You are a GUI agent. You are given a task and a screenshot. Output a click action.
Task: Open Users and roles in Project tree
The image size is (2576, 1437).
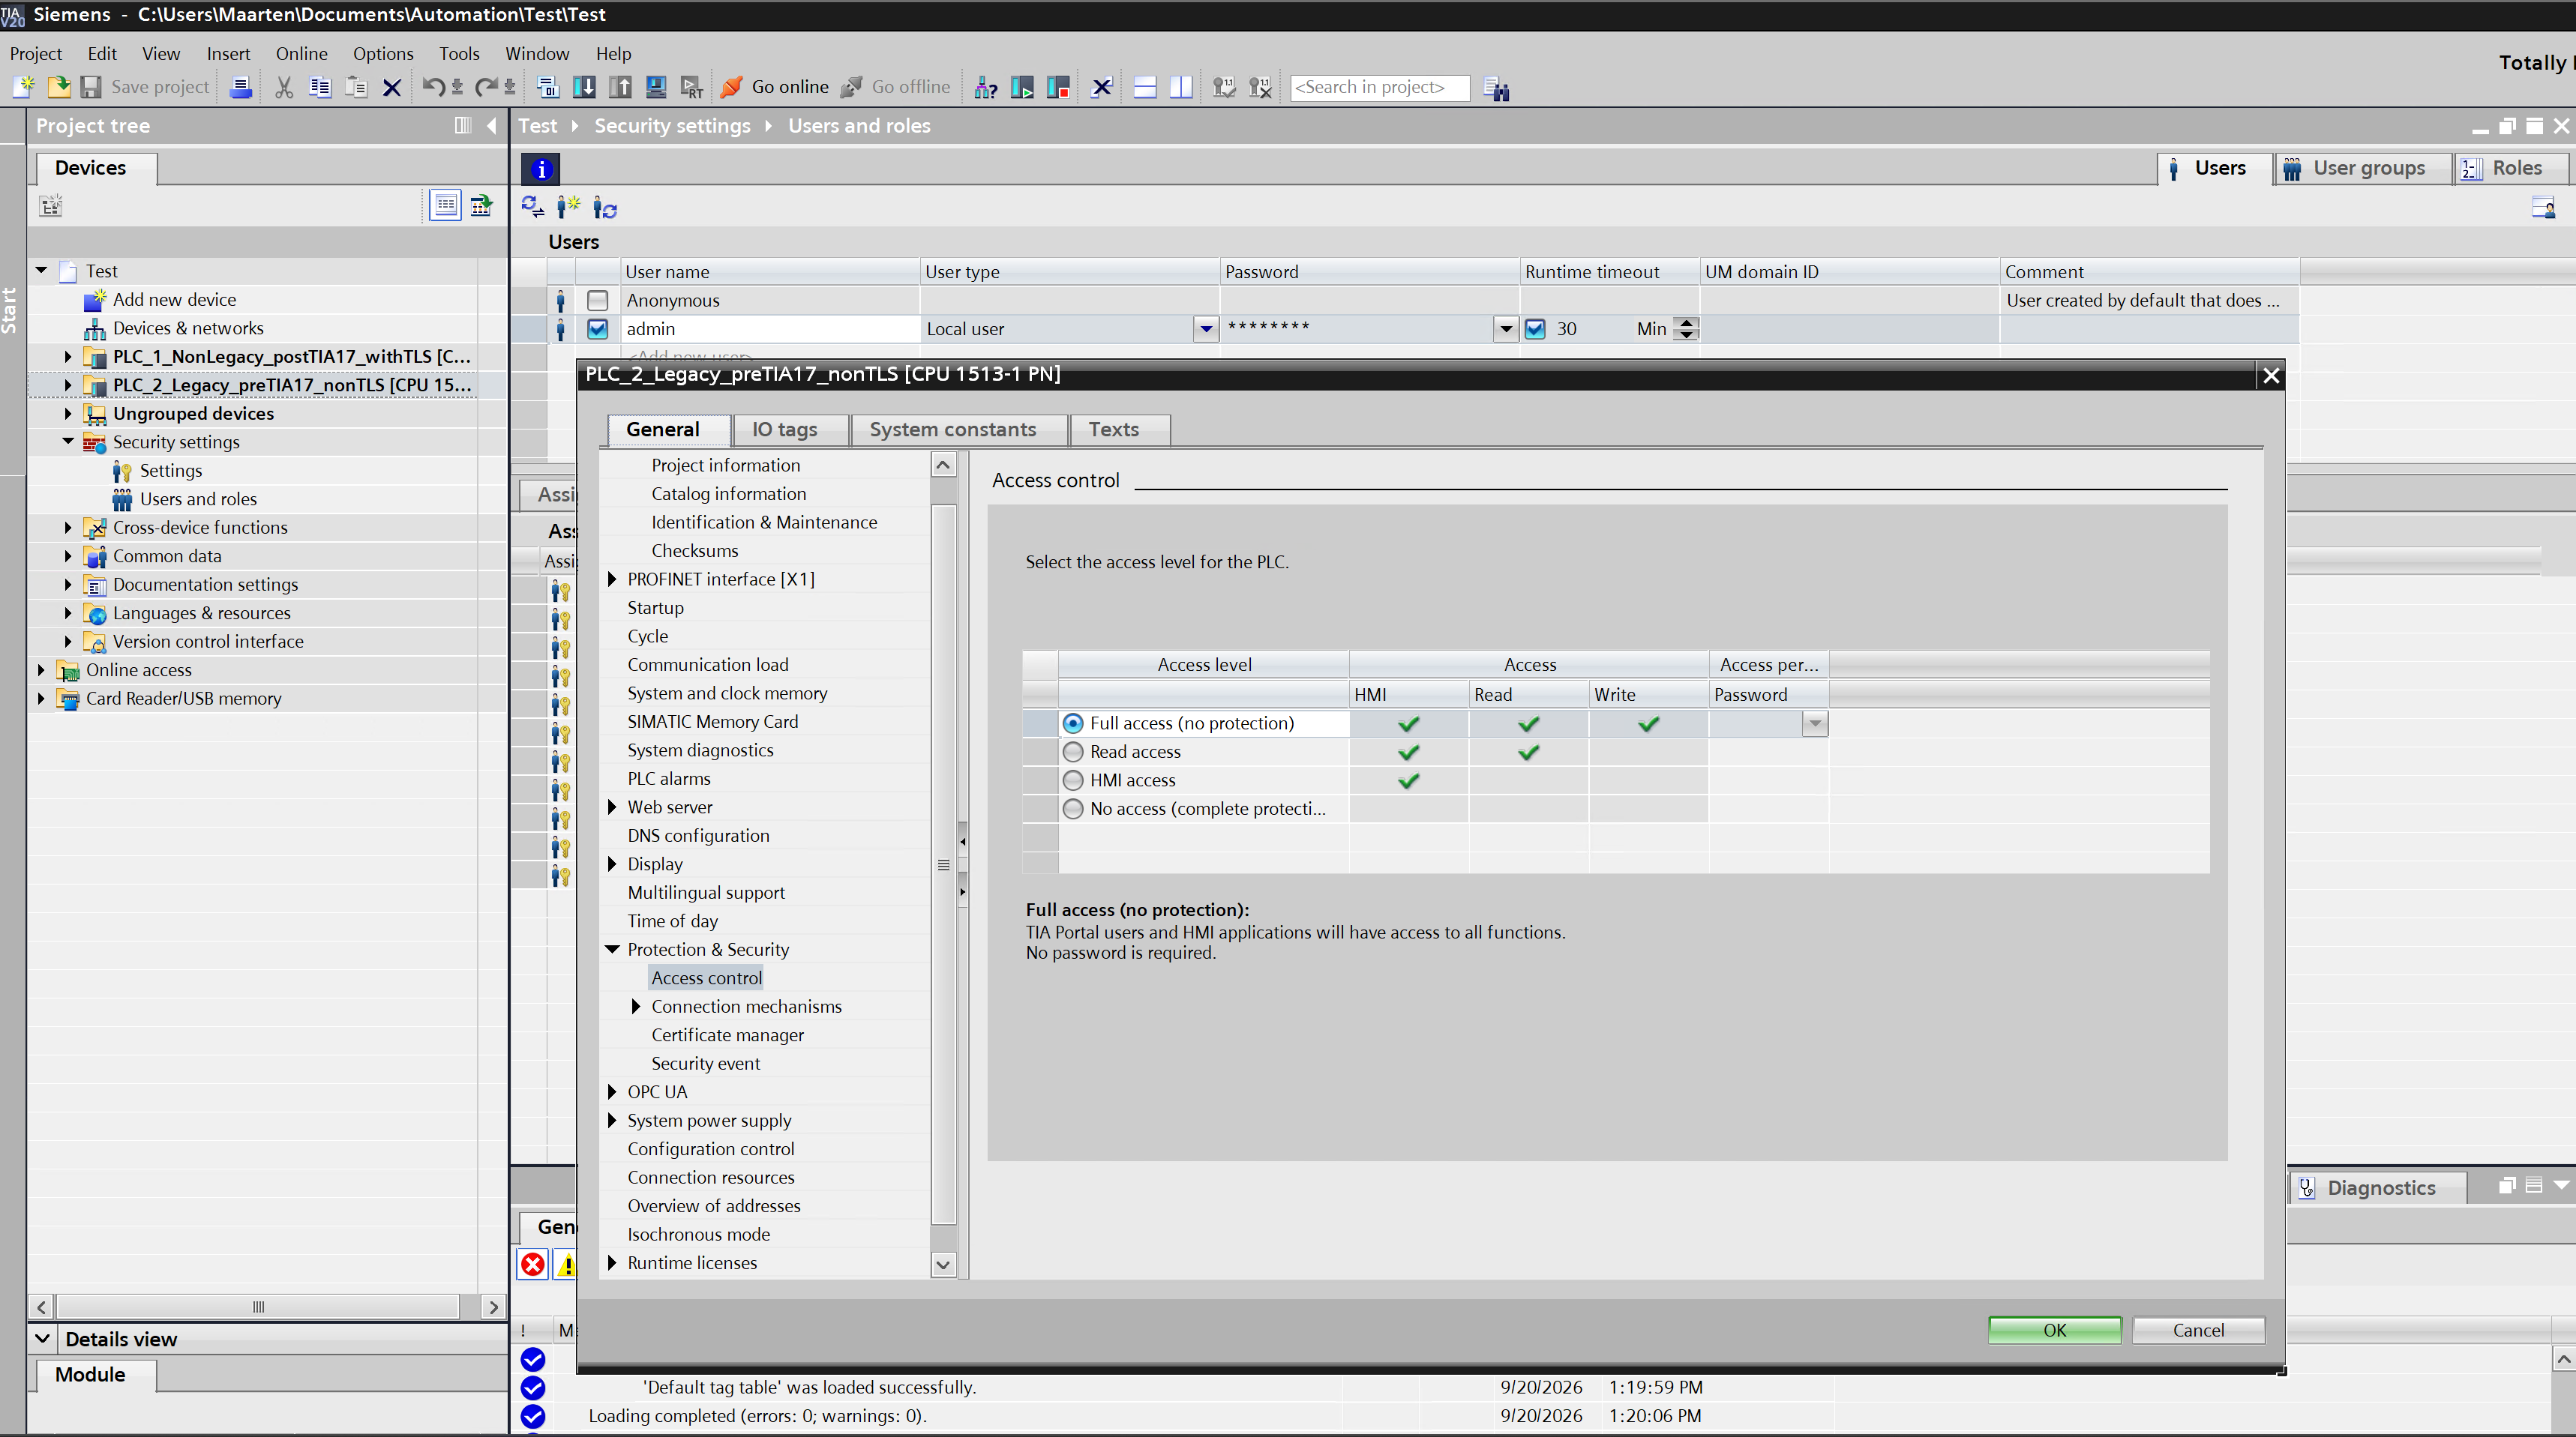click(x=198, y=498)
